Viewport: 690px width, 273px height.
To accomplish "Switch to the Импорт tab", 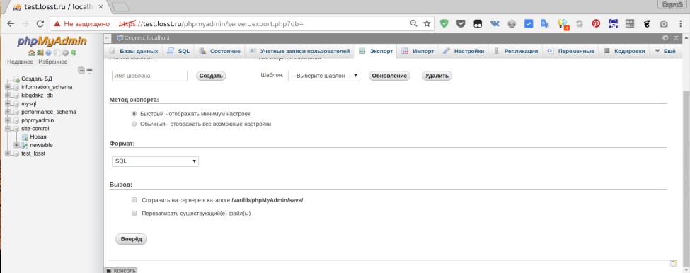I will (x=417, y=51).
